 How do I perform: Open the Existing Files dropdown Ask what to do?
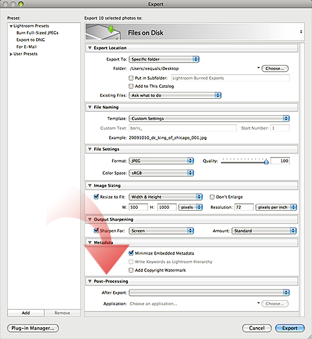coord(175,95)
